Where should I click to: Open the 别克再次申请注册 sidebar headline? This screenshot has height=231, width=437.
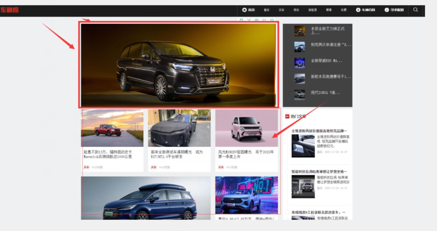coord(331,45)
